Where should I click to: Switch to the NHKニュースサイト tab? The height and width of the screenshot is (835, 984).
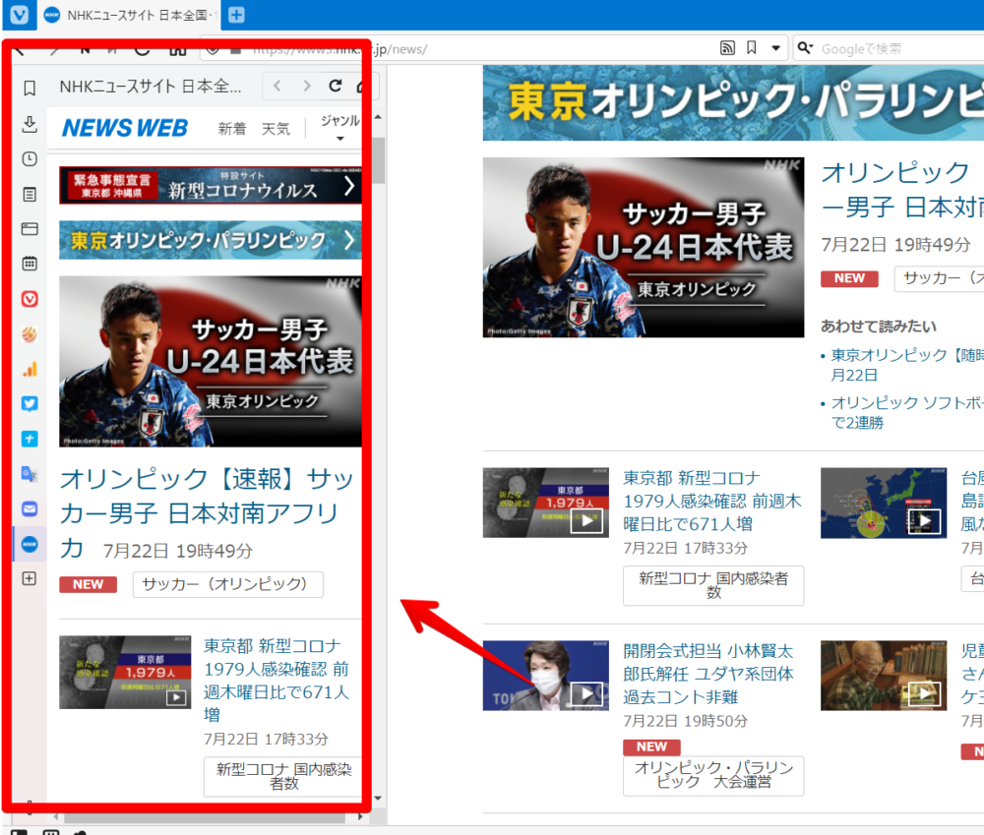(129, 15)
